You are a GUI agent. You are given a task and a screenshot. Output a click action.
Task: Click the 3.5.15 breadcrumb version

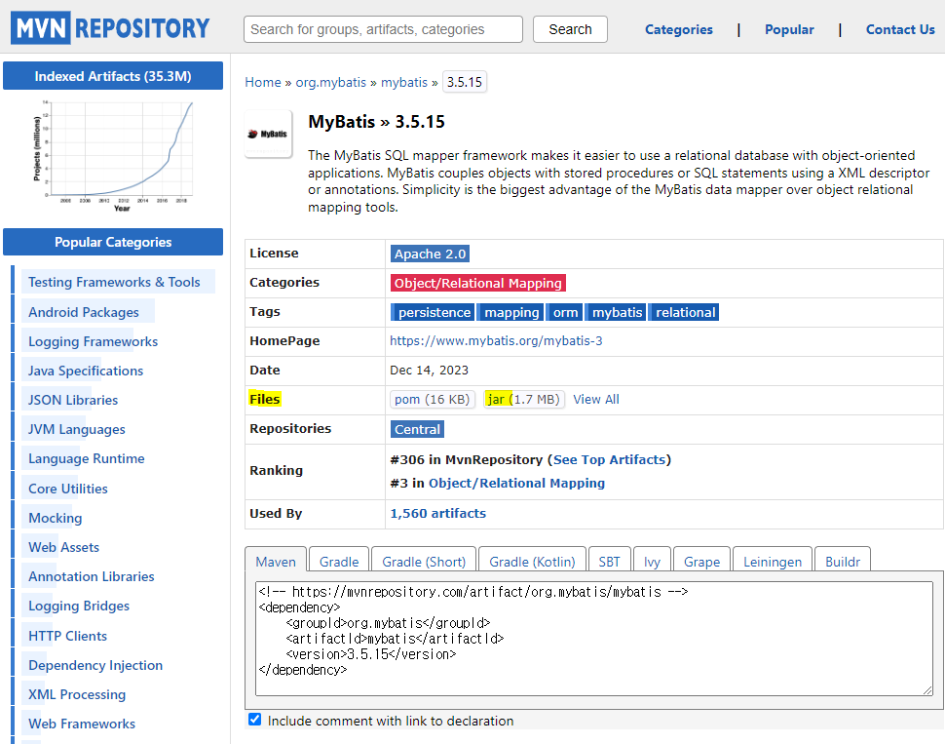(465, 82)
